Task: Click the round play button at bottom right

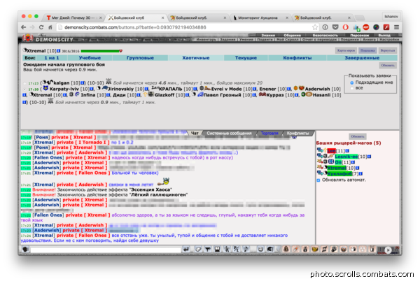Action: 388,250
